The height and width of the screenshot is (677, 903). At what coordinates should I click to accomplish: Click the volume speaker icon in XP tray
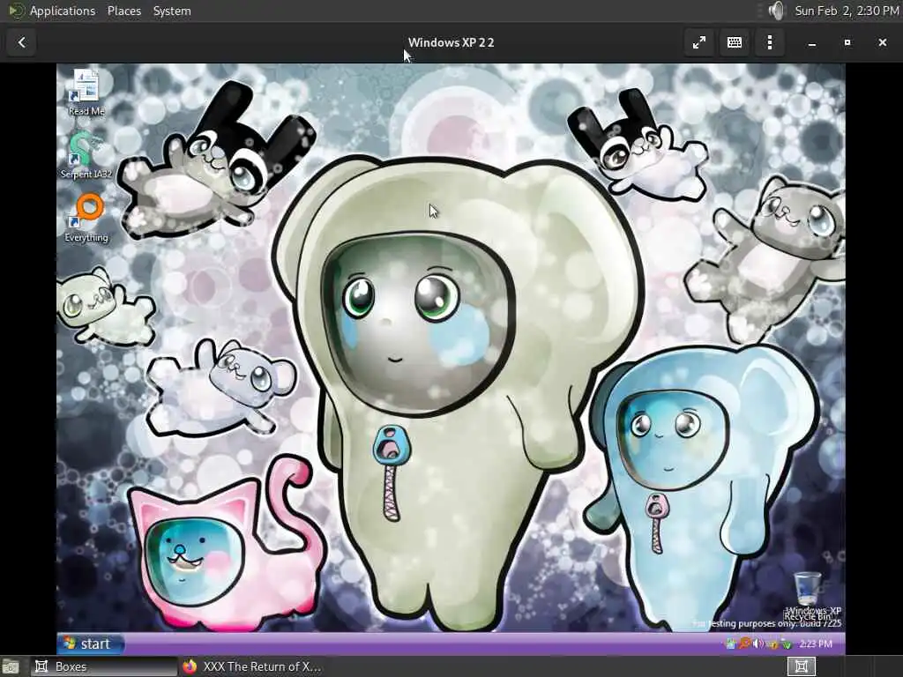tap(758, 644)
